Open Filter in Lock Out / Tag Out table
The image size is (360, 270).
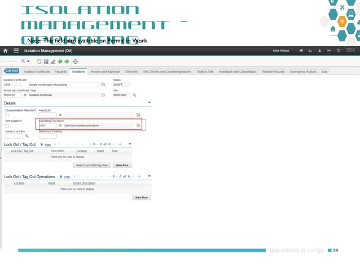point(47,145)
